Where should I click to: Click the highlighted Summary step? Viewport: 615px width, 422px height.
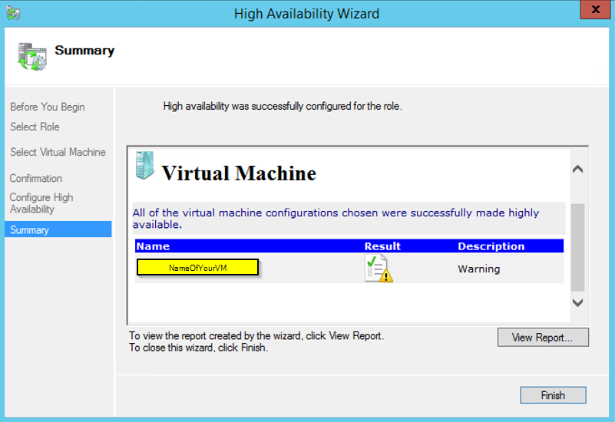(30, 229)
